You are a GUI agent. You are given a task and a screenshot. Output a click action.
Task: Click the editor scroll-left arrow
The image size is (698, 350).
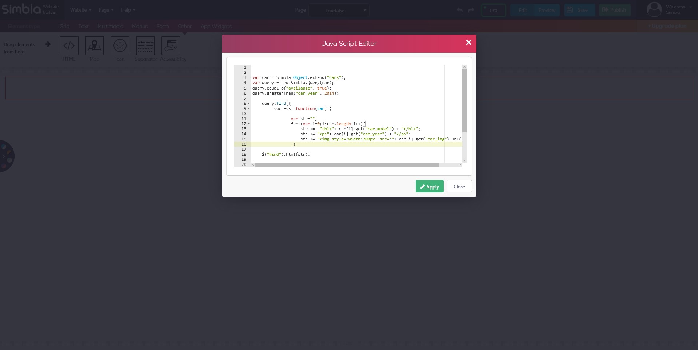tap(253, 165)
